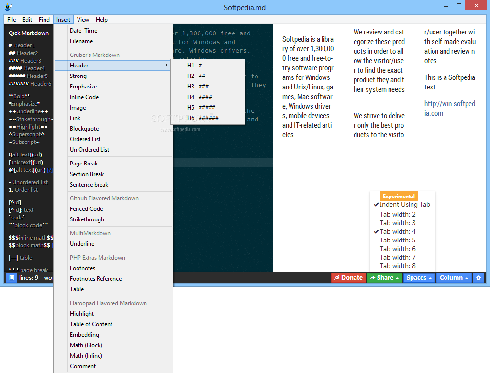Screen dimensions: 490x373
Task: Open the Find menu
Action: [44, 20]
